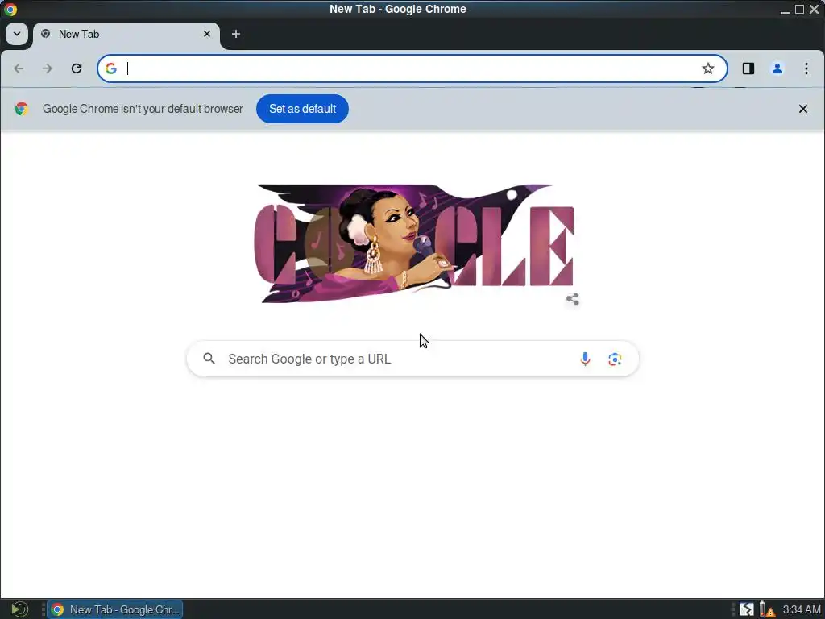Share the Google Doodle
The width and height of the screenshot is (825, 619).
[573, 299]
